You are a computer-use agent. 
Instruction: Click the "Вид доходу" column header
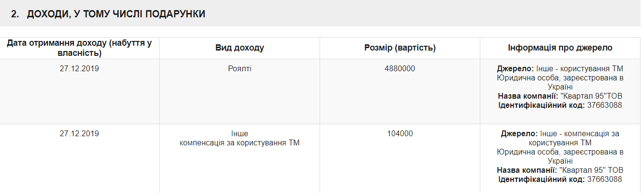click(239, 48)
